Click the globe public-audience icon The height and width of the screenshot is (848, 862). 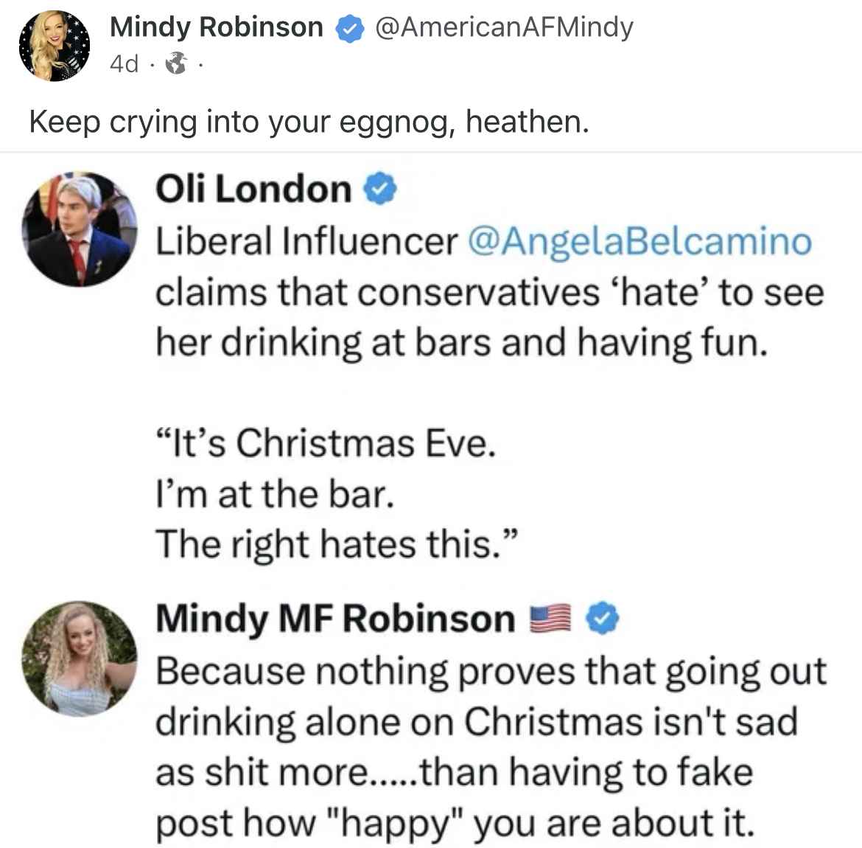175,65
